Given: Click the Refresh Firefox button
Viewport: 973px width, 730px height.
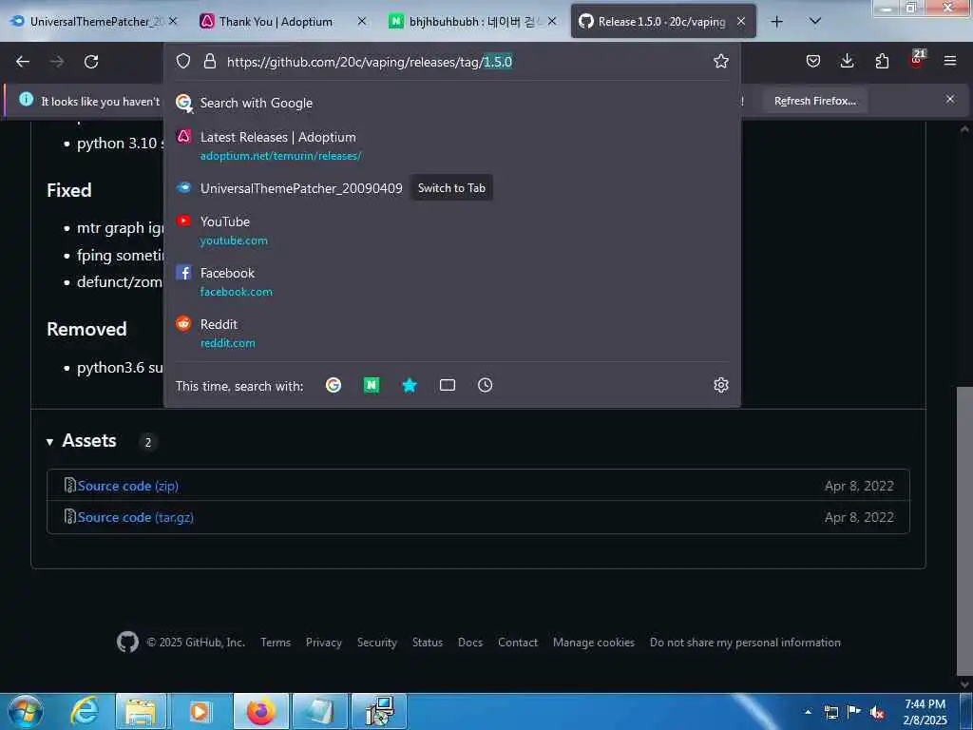Looking at the screenshot, I should pos(814,101).
